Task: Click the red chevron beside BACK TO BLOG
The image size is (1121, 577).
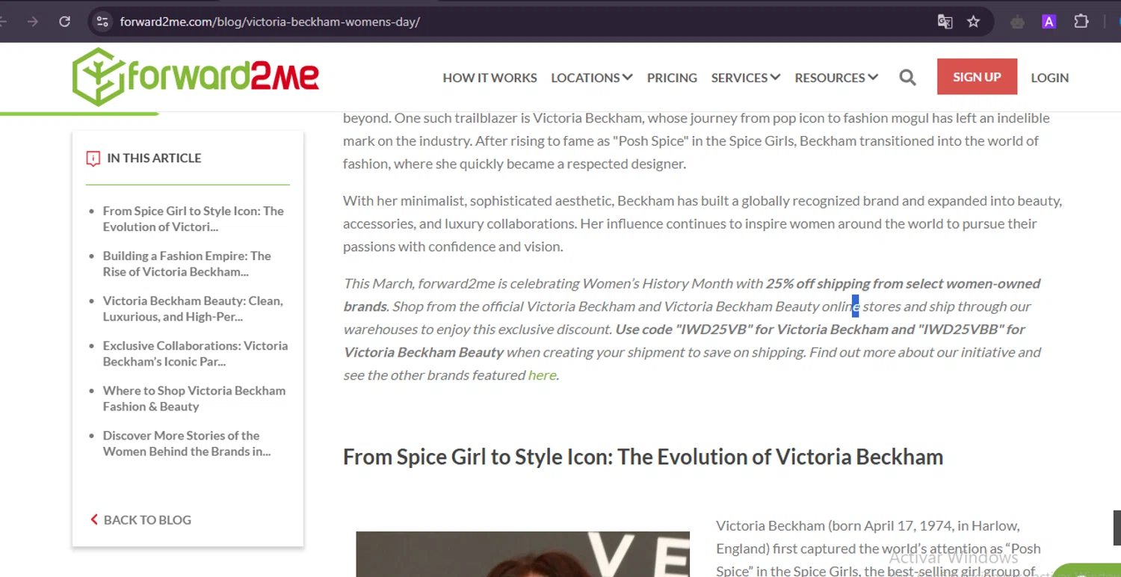Action: pyautogui.click(x=94, y=519)
